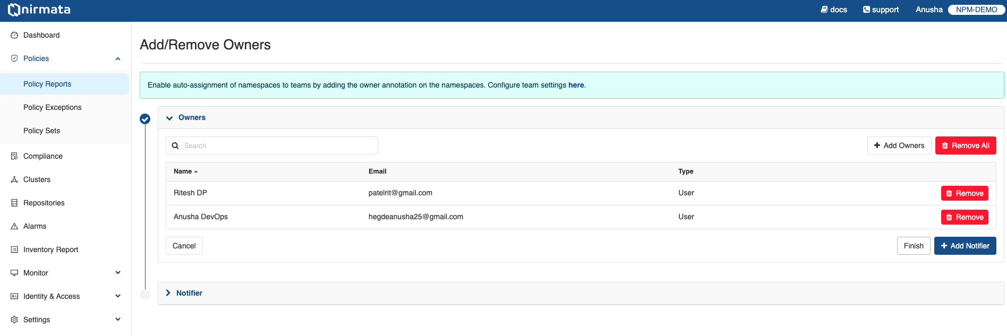Click the Email column header
Viewport: 1007px width, 336px height.
point(378,171)
